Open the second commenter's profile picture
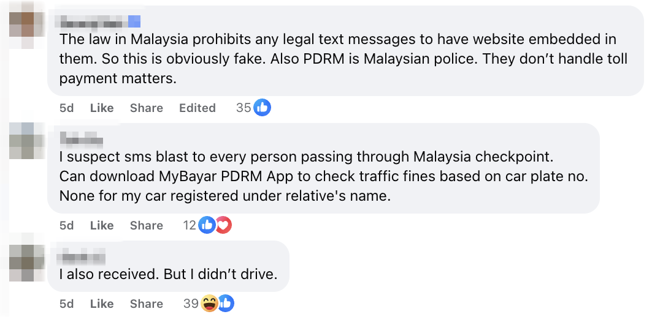 point(26,141)
